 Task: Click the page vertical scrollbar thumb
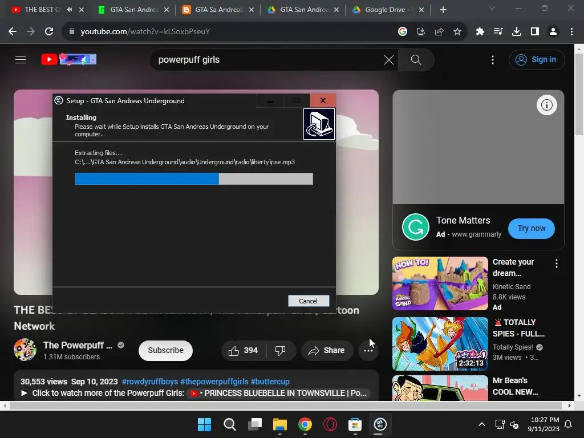pyautogui.click(x=579, y=95)
